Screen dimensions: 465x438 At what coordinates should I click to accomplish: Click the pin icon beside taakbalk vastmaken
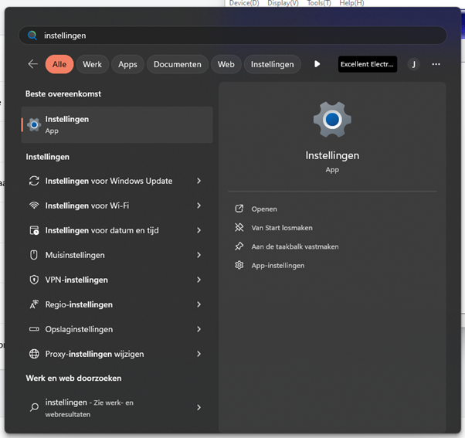coord(239,246)
